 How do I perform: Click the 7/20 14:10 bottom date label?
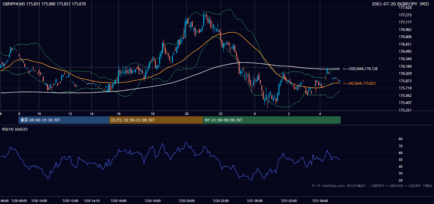pos(92,201)
